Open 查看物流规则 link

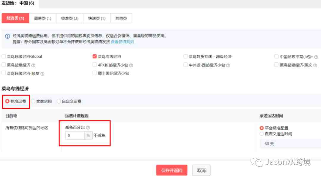pos(122,42)
